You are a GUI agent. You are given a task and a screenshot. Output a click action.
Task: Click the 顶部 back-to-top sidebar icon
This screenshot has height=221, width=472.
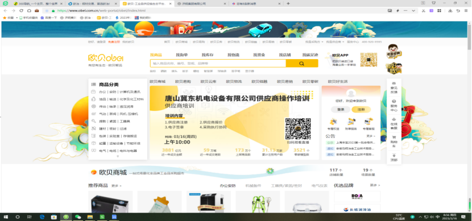394,157
